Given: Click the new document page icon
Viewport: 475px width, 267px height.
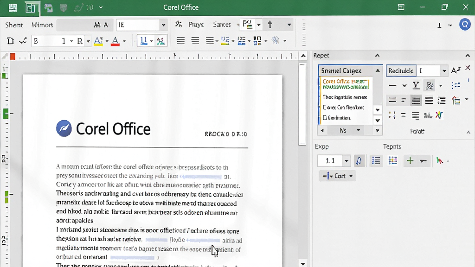Looking at the screenshot, I should point(10,41).
